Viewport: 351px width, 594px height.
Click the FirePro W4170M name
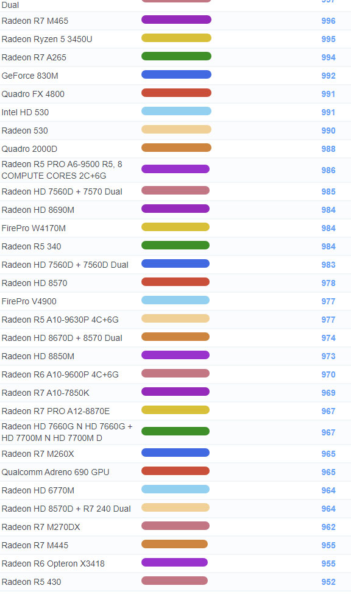tap(34, 228)
